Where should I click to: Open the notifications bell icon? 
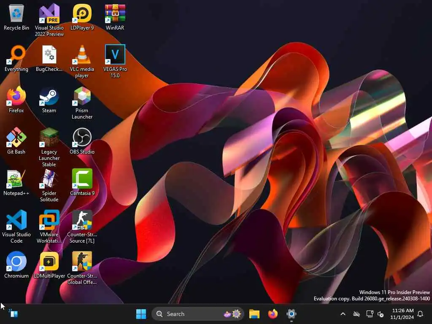421,314
